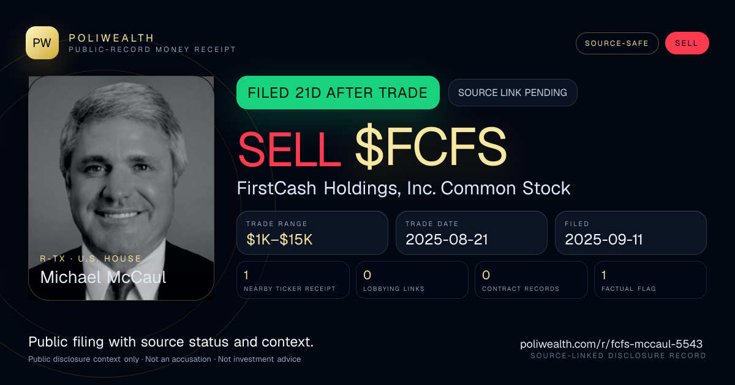This screenshot has height=385, width=735.
Task: Select the Filed 2025-09-11 card
Action: [x=631, y=233]
